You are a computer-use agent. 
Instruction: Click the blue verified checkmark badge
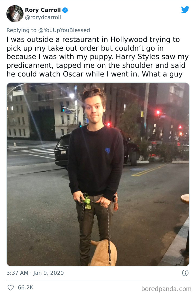(x=65, y=10)
